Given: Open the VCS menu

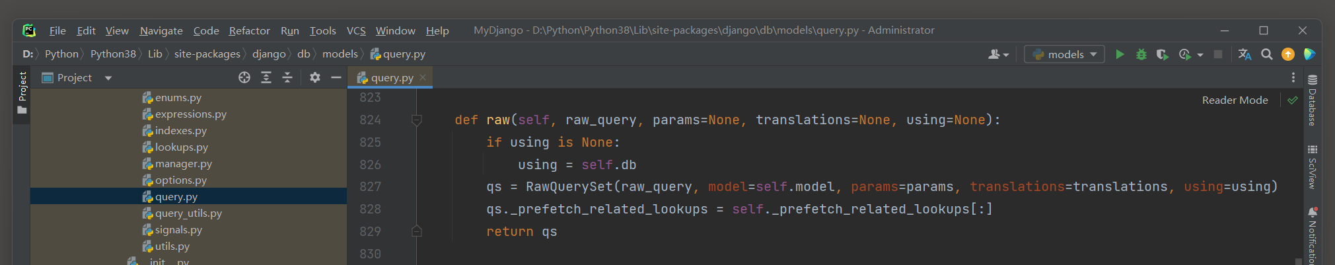Looking at the screenshot, I should coord(356,30).
